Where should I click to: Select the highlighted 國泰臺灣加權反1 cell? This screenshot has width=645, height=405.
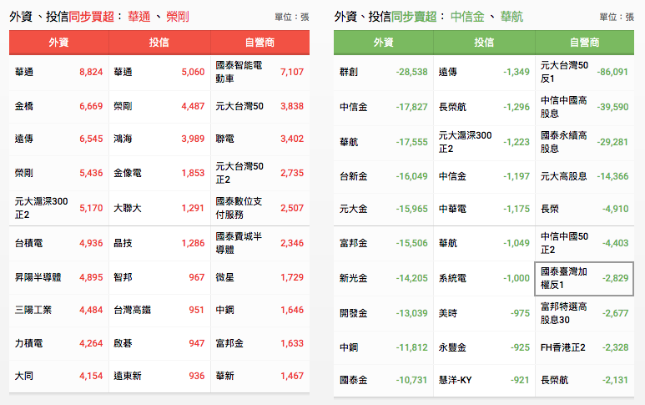584,278
